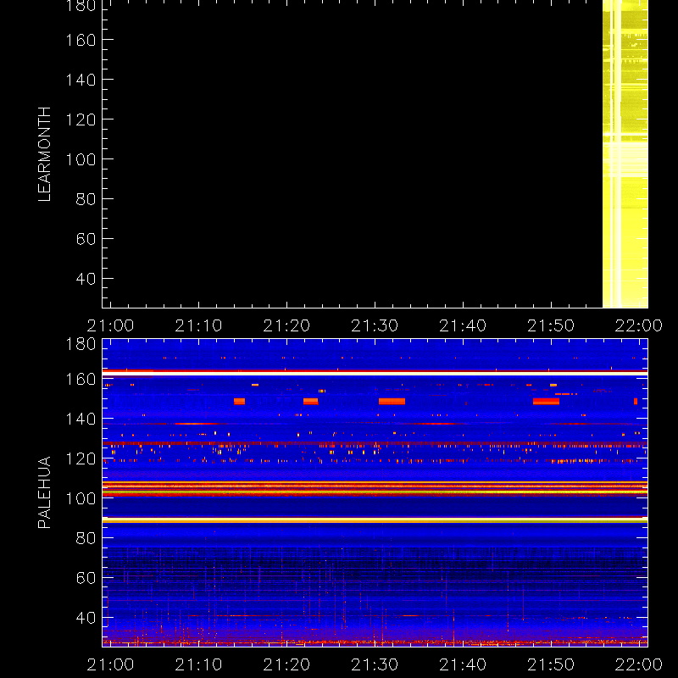Click 21:50 time label under Palehua plot
The image size is (678, 678).
coord(551,664)
